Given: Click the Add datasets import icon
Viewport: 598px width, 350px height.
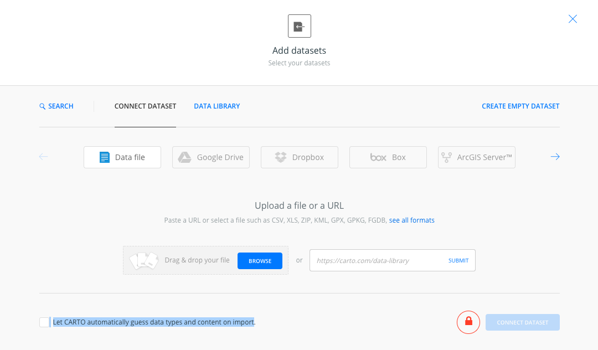Looking at the screenshot, I should (300, 26).
